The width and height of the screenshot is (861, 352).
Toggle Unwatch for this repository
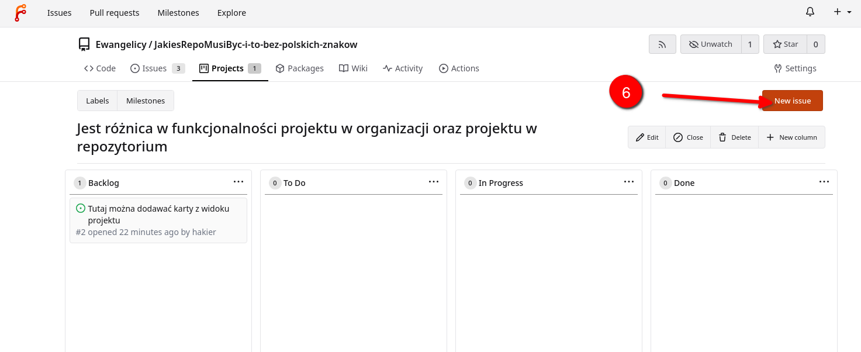click(x=711, y=44)
